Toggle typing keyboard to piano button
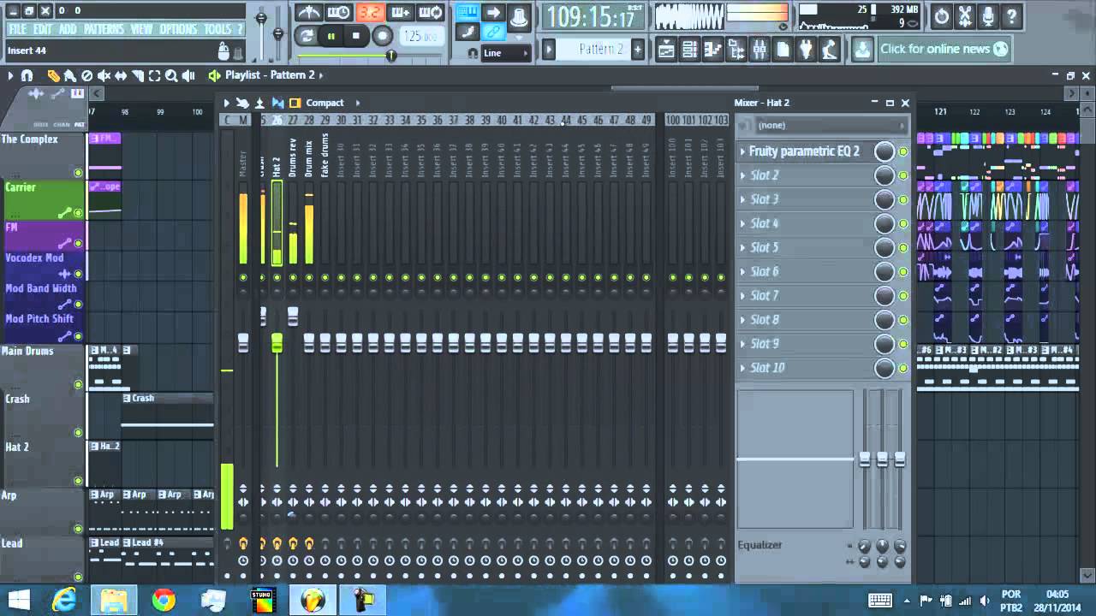This screenshot has height=616, width=1096. pos(467,12)
